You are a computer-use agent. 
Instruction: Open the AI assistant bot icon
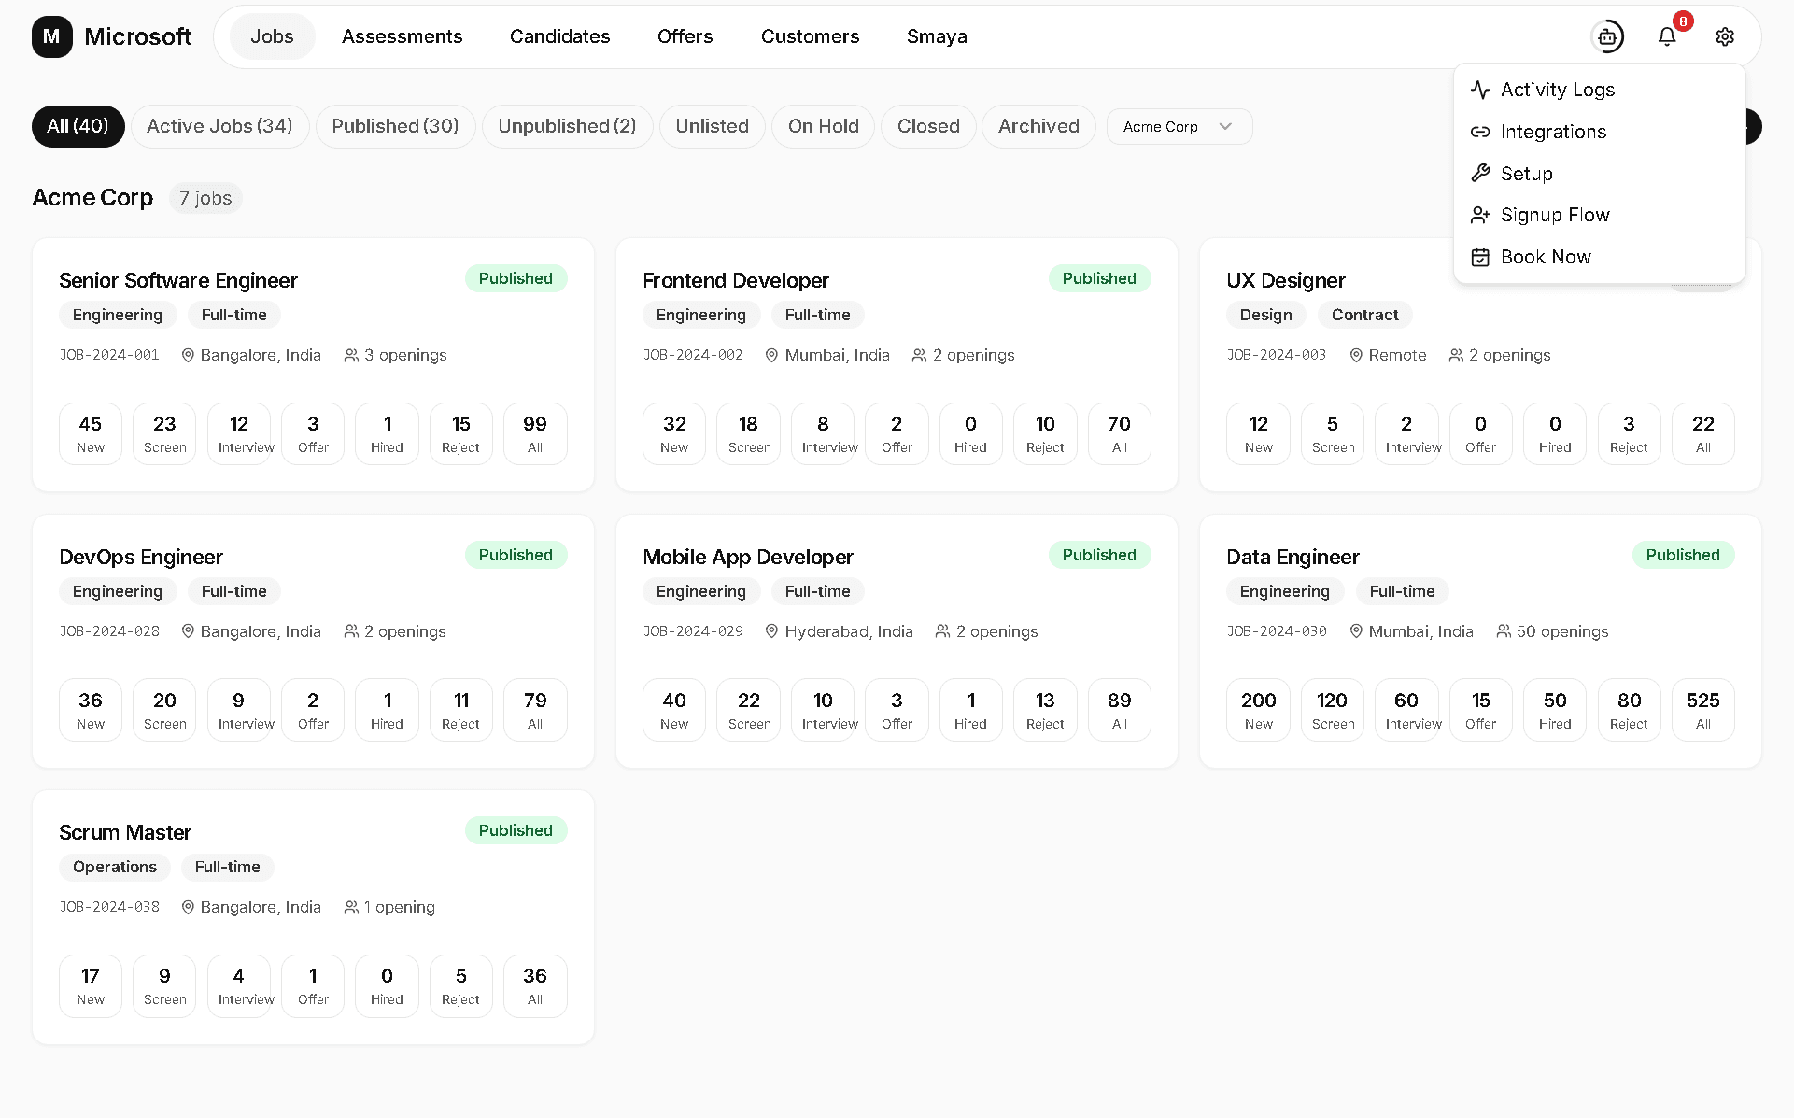1607,36
